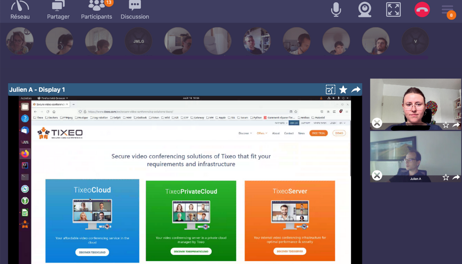Click Terminal icon in shared dock
462x264 pixels.
(25, 177)
